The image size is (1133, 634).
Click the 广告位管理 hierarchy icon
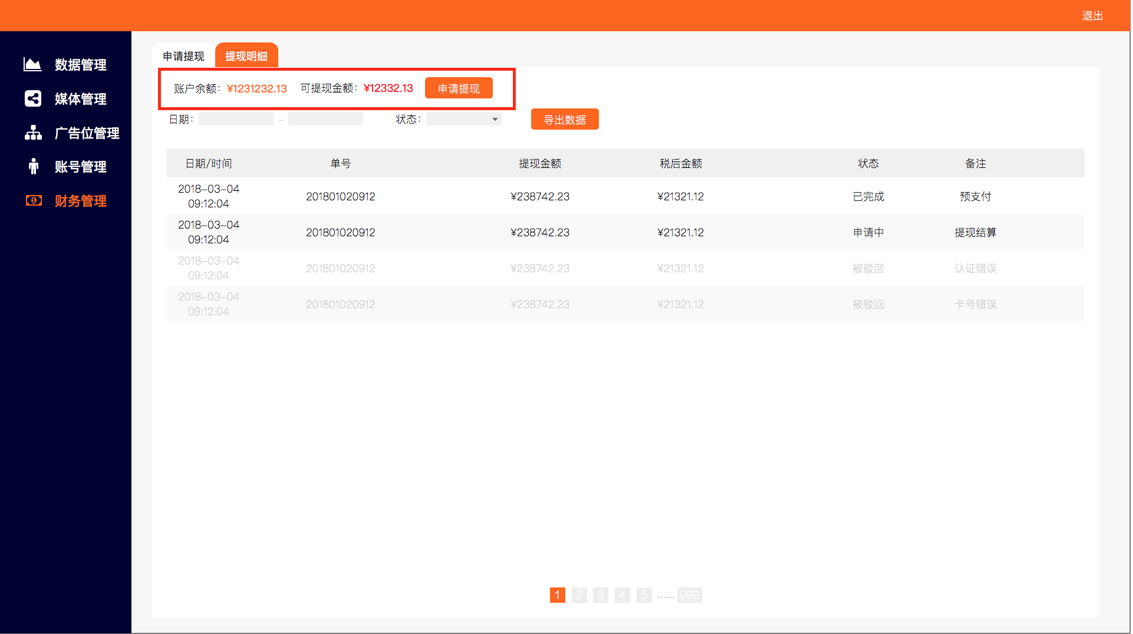pos(33,133)
